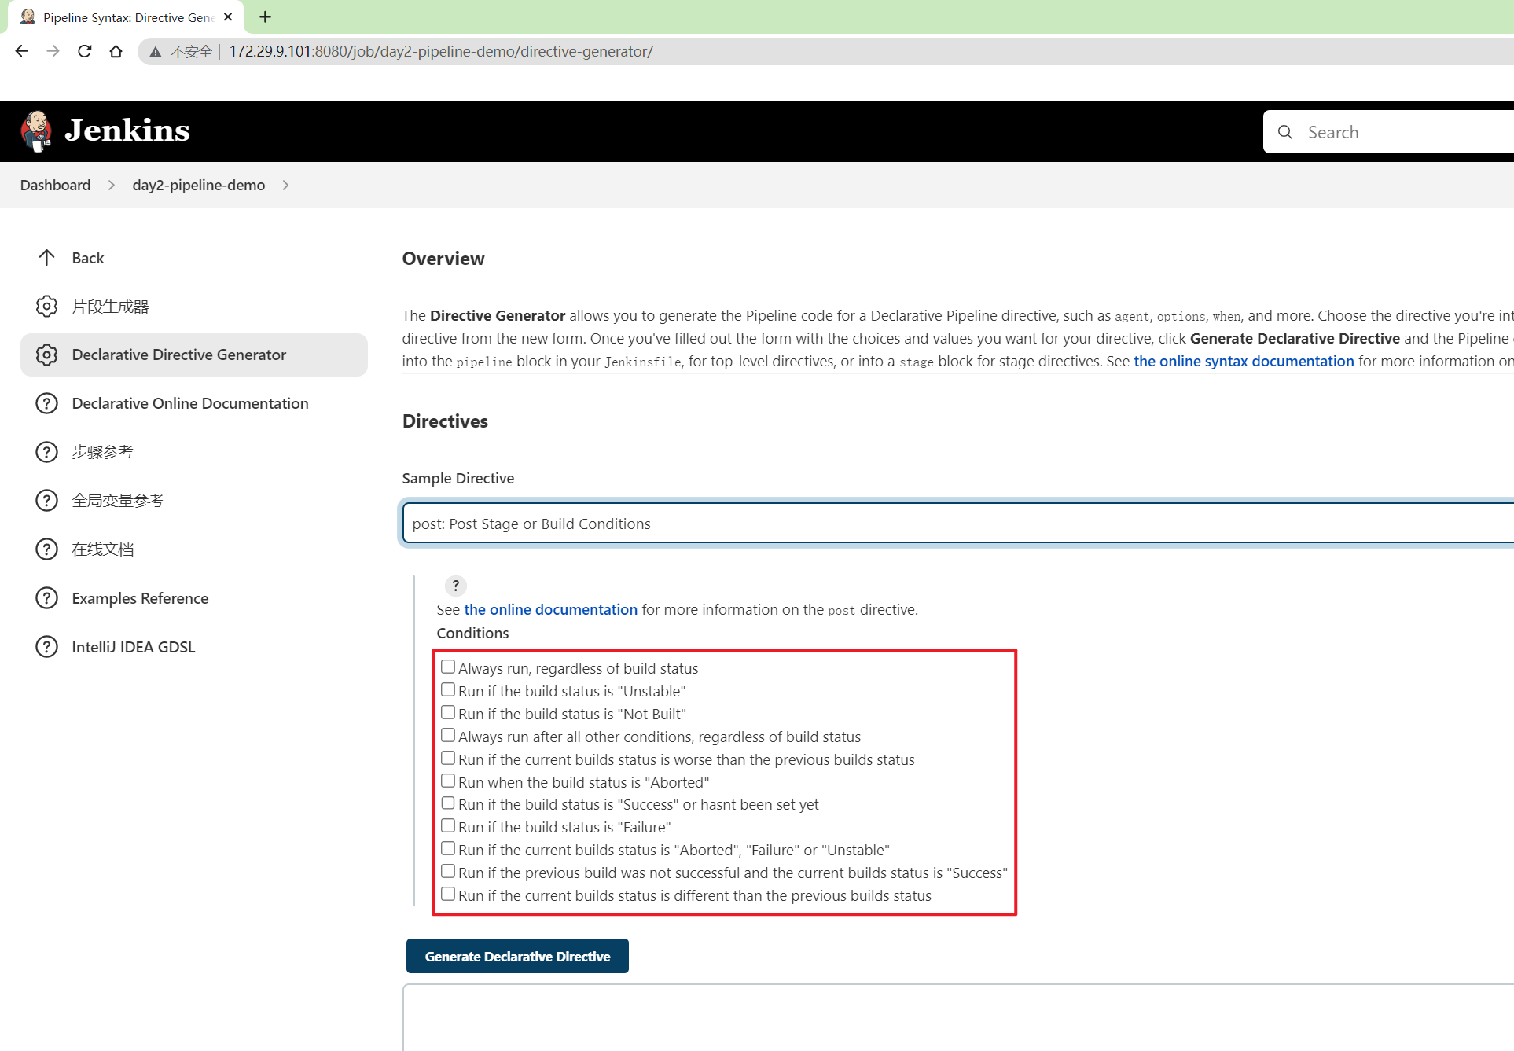The image size is (1514, 1051).
Task: Check 'Run if the build status is Unstable'
Action: [448, 689]
